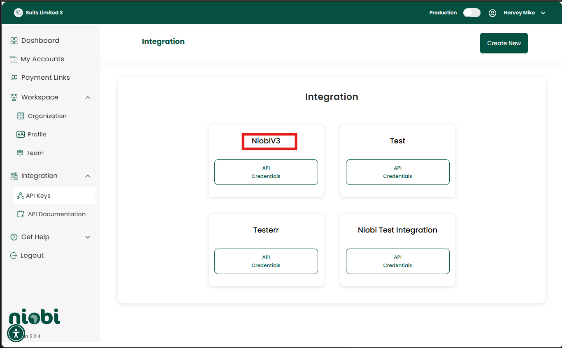Collapse the Workspace section
Viewport: 562px width, 348px height.
[x=88, y=97]
